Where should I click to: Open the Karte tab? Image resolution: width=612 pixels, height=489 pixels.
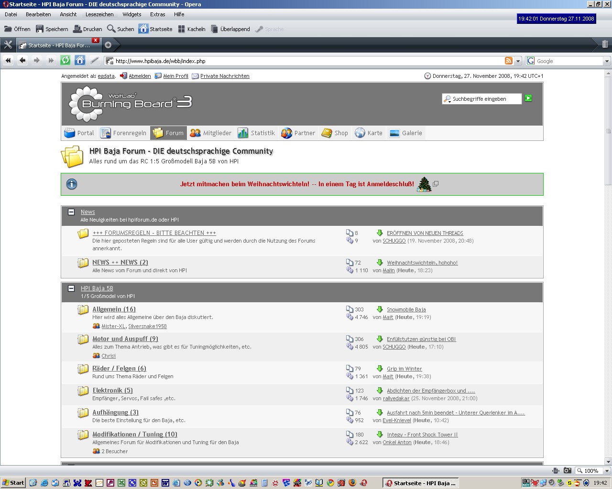[x=369, y=133]
